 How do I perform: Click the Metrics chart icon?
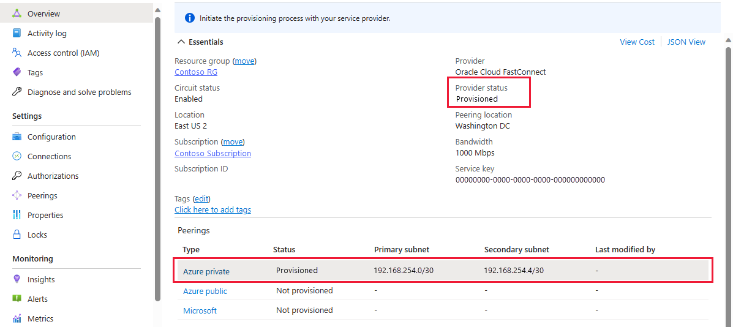pos(17,318)
